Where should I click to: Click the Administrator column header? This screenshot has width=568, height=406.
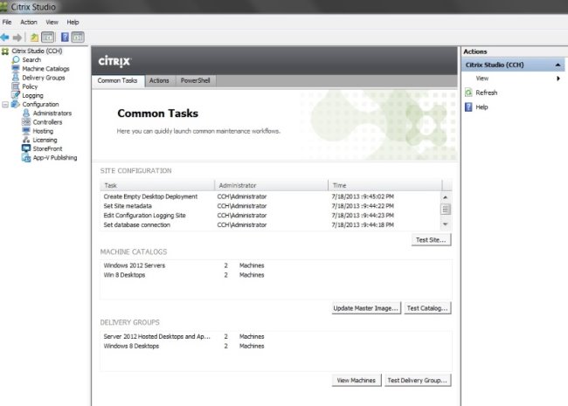coord(272,185)
